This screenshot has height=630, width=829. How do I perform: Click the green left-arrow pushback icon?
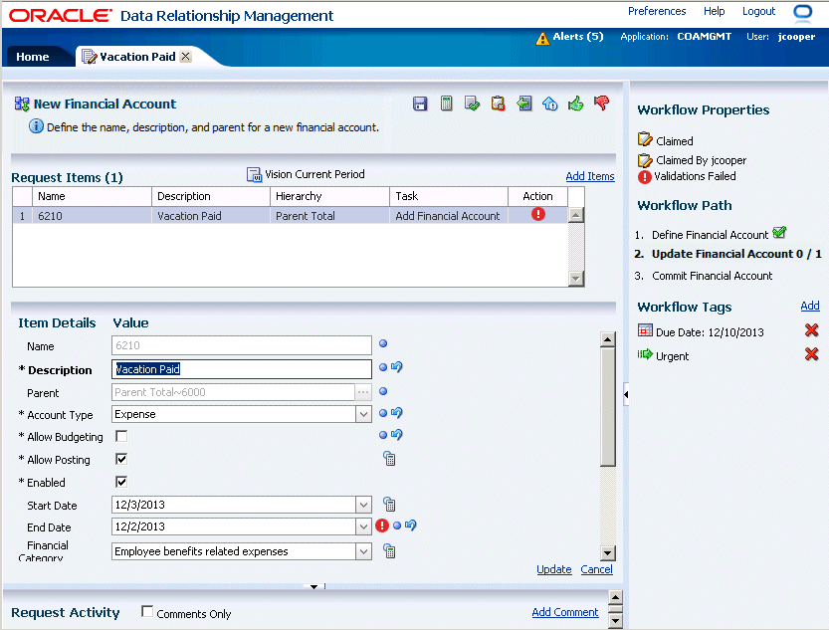pyautogui.click(x=523, y=104)
